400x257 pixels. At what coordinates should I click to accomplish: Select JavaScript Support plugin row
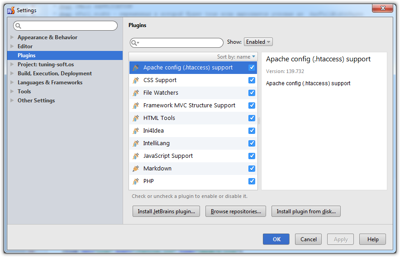193,156
